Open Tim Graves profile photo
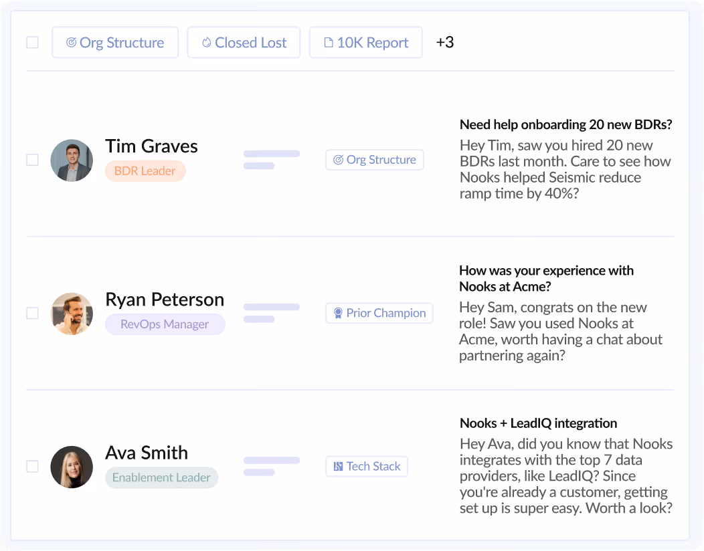704x551 pixels. 72,160
